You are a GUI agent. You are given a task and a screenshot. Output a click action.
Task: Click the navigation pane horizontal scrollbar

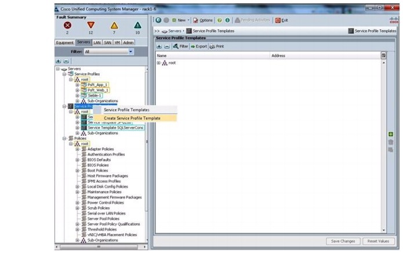(99, 247)
